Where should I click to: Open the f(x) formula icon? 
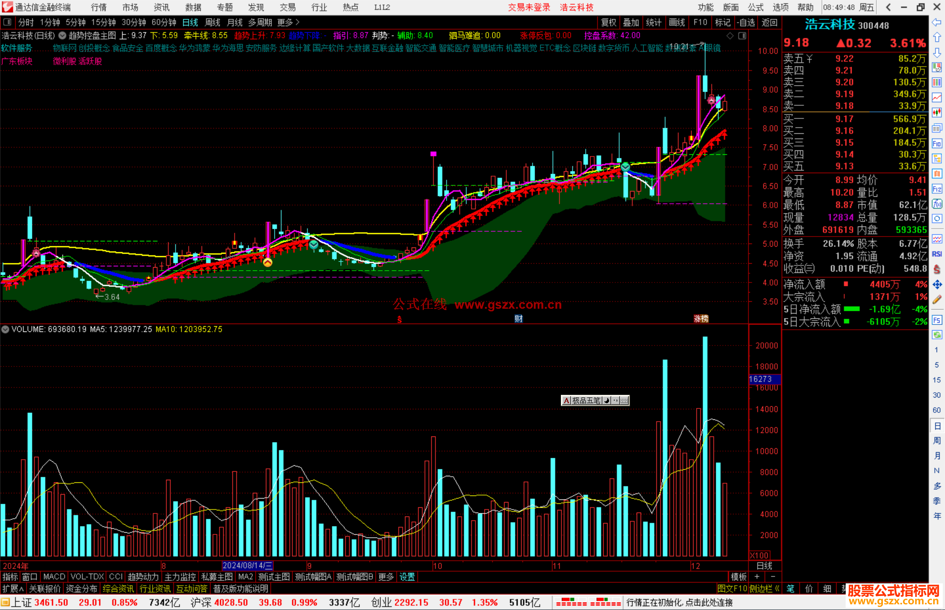point(937,204)
